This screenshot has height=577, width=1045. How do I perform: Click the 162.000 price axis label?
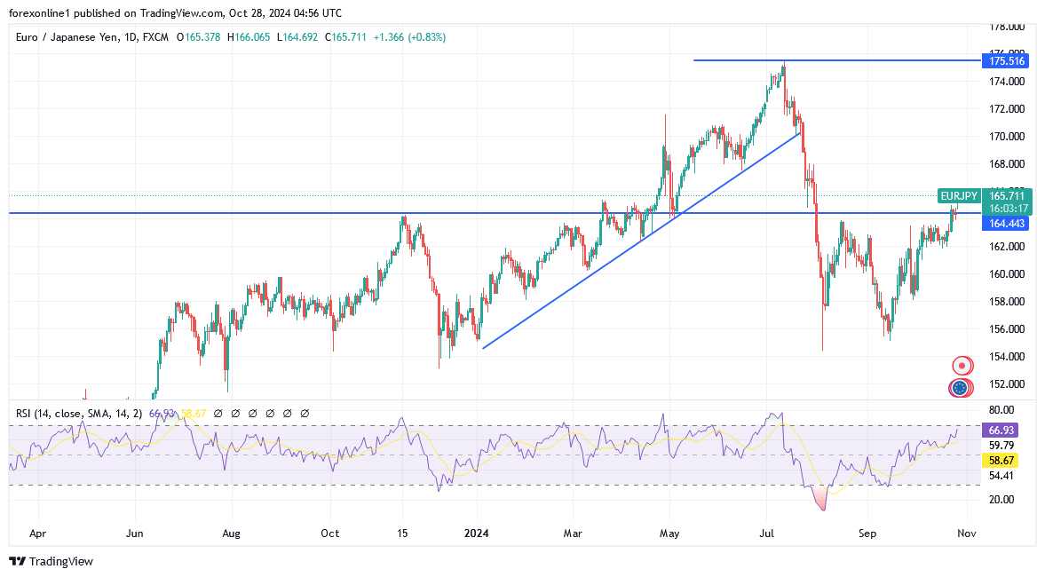pos(1006,247)
